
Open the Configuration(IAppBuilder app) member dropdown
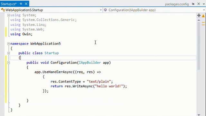[x=204, y=10]
